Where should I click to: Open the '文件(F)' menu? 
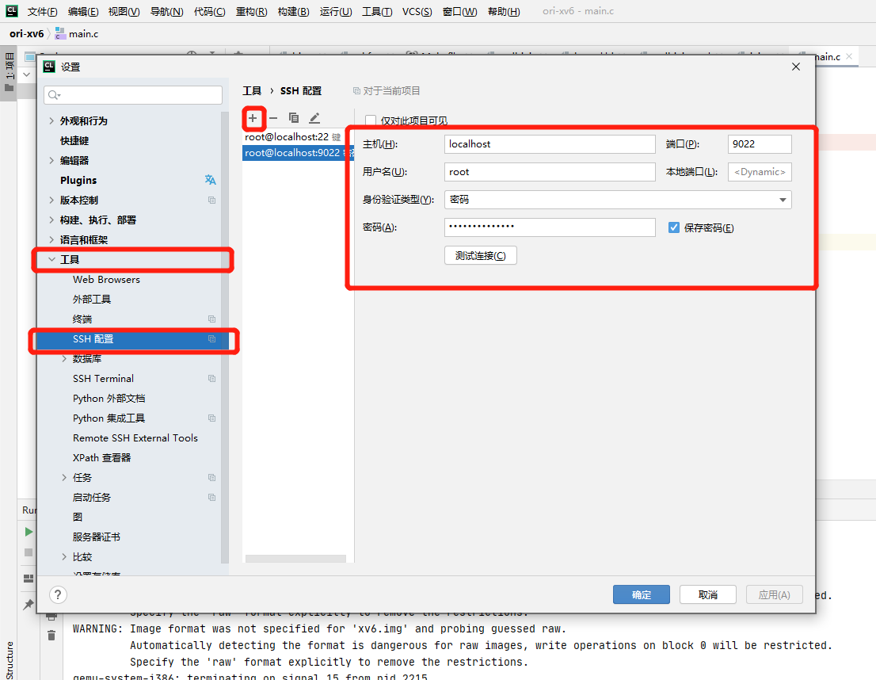tap(42, 12)
